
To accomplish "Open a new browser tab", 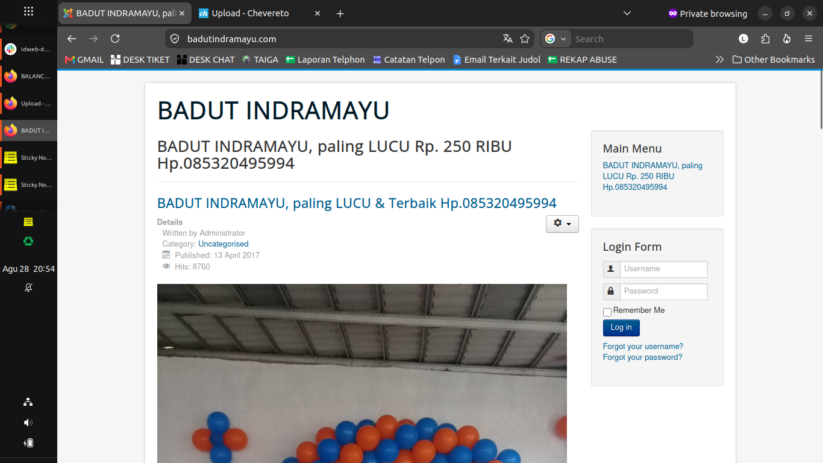I will (x=340, y=13).
